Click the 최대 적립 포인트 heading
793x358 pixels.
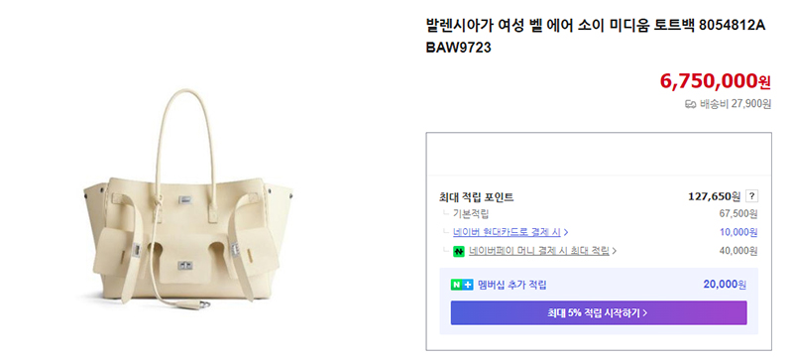(477, 196)
